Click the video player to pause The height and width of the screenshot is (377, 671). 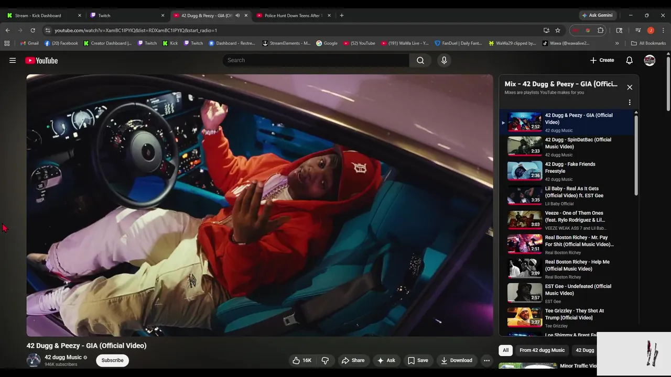pos(259,205)
